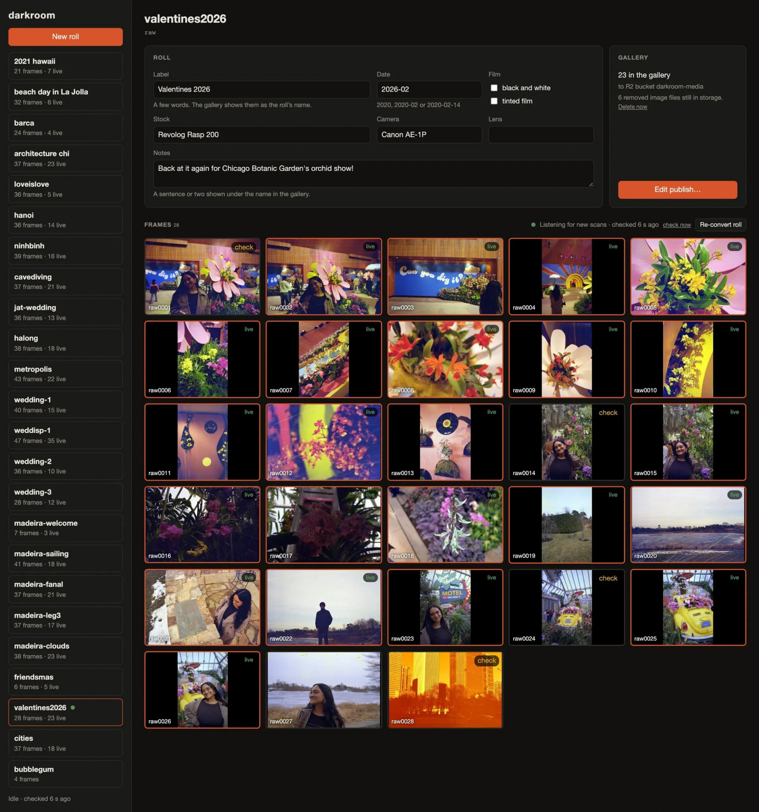Select the raw0020 landscape thumbnail
The width and height of the screenshot is (759, 812).
pyautogui.click(x=688, y=525)
